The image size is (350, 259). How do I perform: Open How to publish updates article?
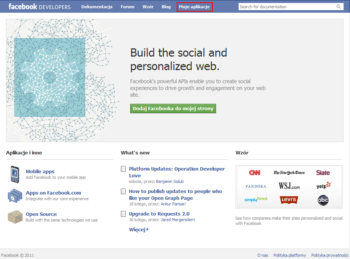pos(176,195)
